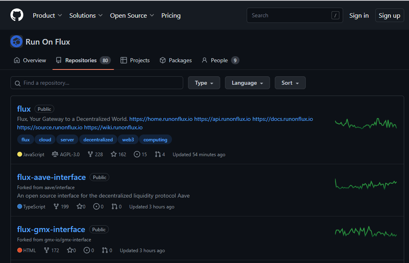The width and height of the screenshot is (409, 263).
Task: Switch to the Overview tab
Action: point(30,60)
